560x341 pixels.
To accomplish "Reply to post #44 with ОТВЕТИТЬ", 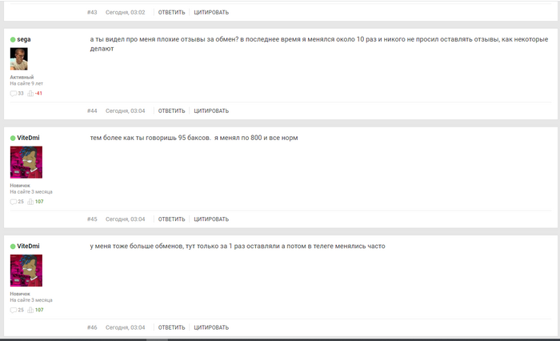I will 171,110.
